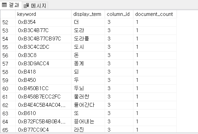Viewport: 198px width, 134px height.
Task: Select row number 53 header
Action: coord(8,30)
